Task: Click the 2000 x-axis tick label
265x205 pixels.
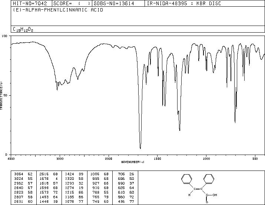Action: click(109, 159)
